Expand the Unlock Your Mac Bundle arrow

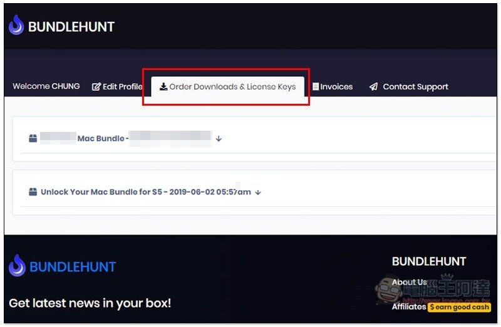click(258, 193)
